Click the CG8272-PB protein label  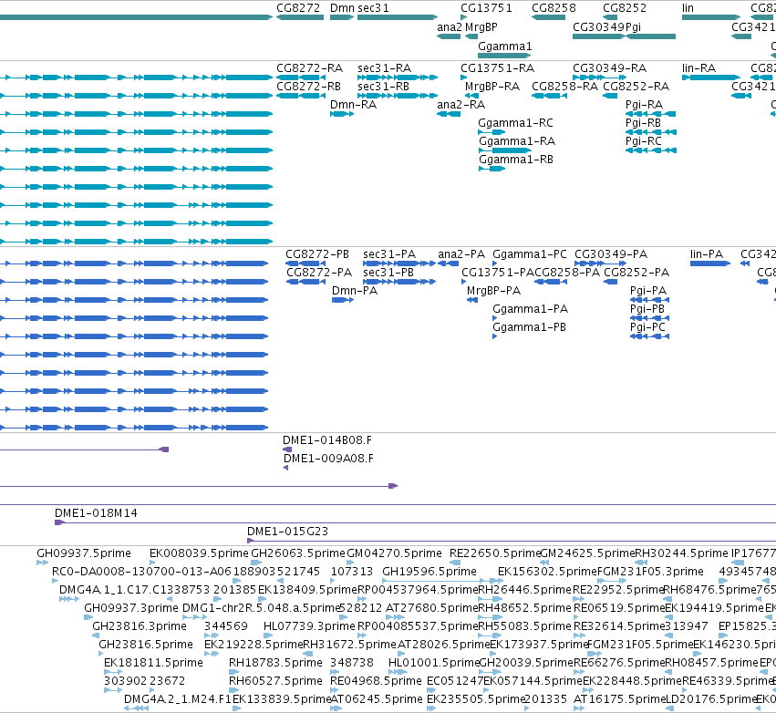pyautogui.click(x=317, y=253)
